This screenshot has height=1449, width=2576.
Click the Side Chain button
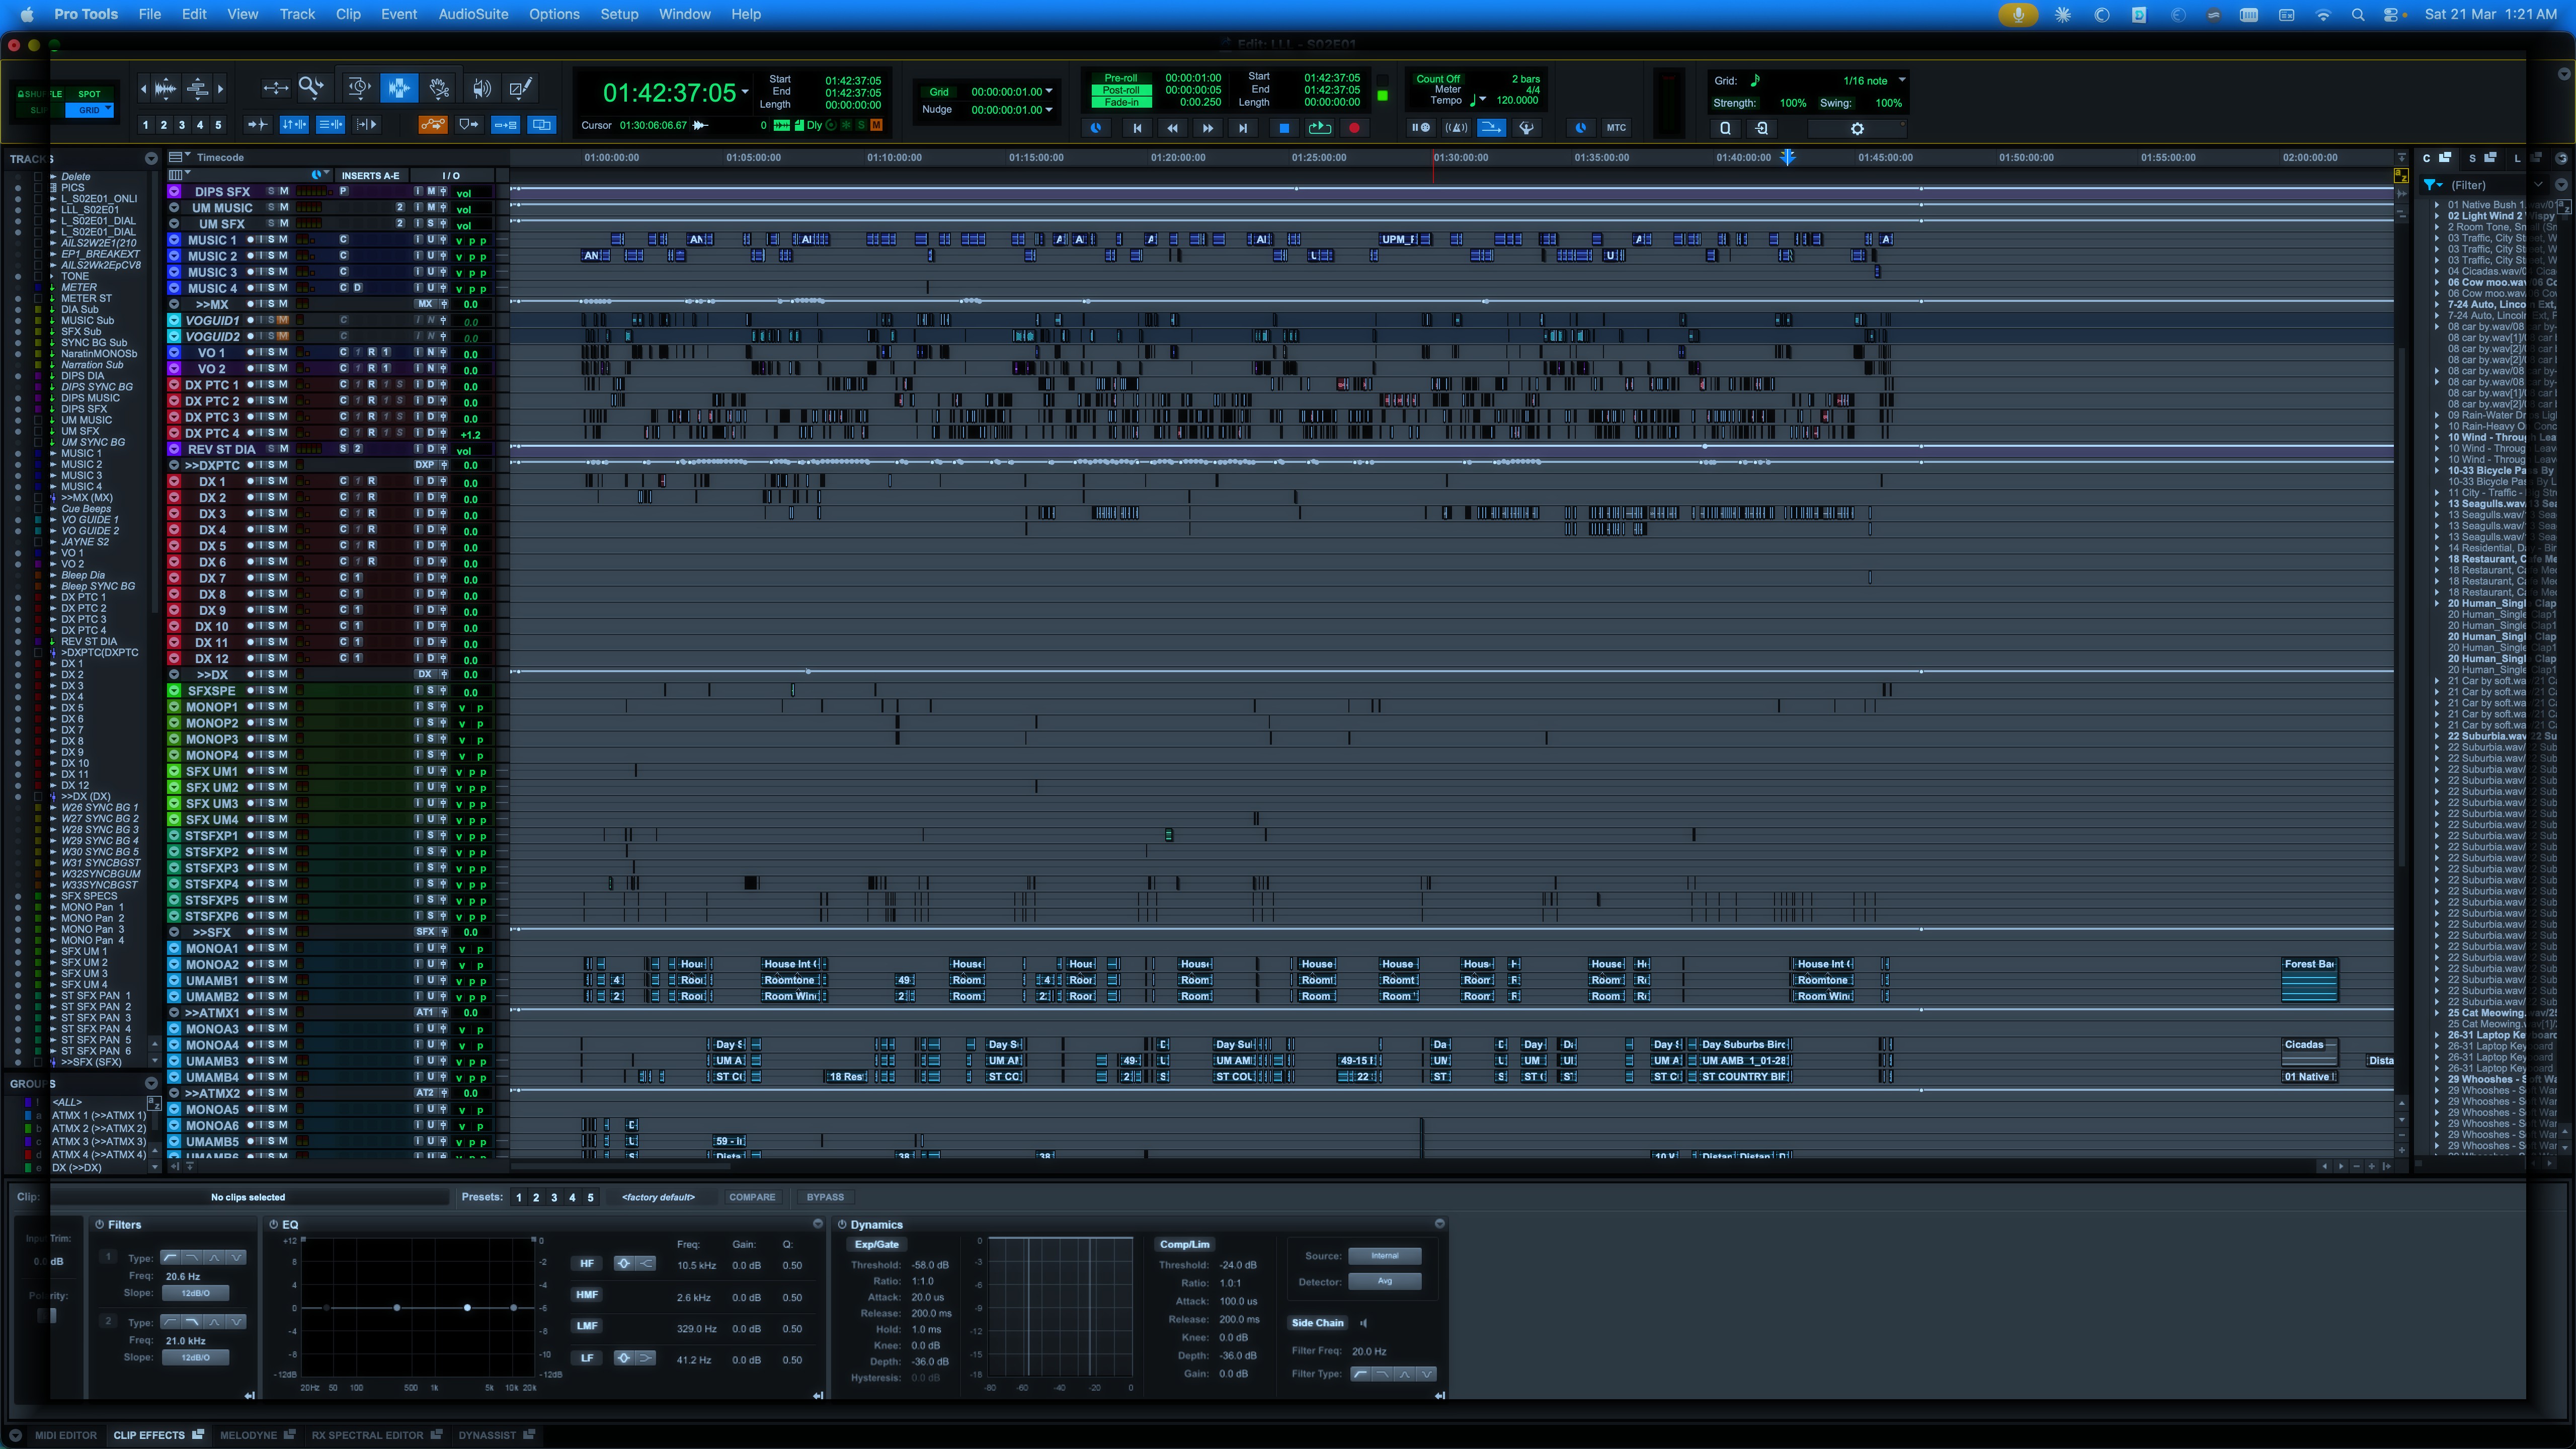[x=1317, y=1323]
